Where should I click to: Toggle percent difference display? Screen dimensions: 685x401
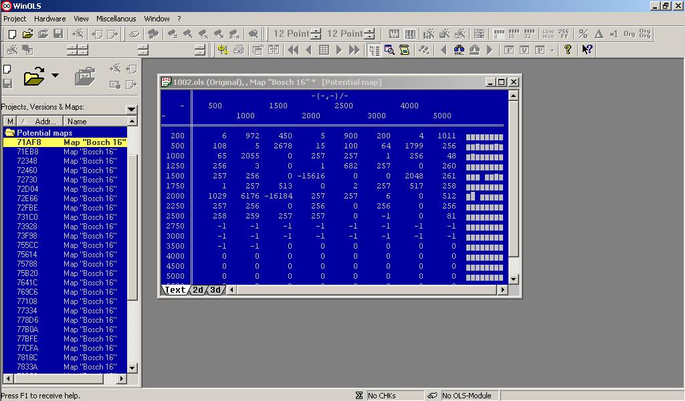[583, 33]
